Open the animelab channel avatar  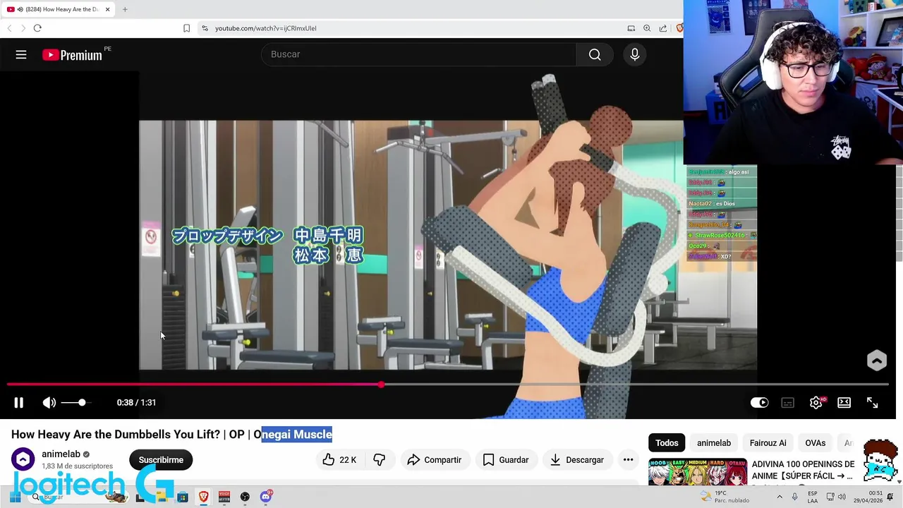[23, 460]
